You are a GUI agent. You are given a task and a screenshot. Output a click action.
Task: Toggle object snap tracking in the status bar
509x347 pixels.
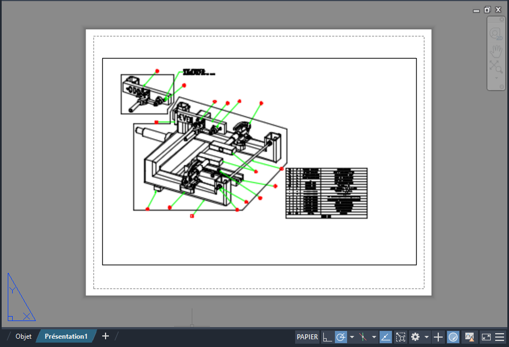click(386, 337)
